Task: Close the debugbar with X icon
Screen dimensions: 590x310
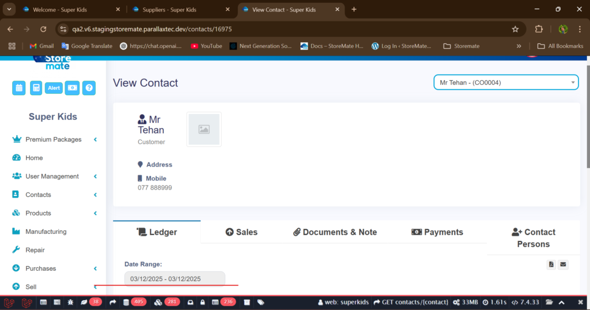Action: 581,302
